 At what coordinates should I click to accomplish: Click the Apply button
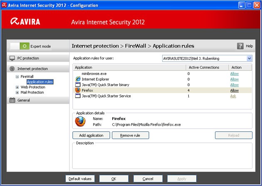click(182, 179)
